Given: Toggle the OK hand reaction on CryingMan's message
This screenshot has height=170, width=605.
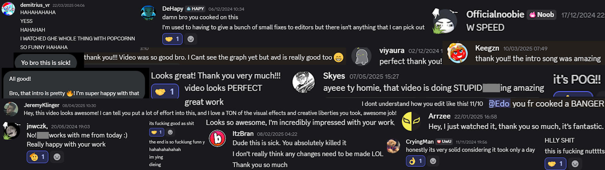Looking at the screenshot, I should 416,161.
